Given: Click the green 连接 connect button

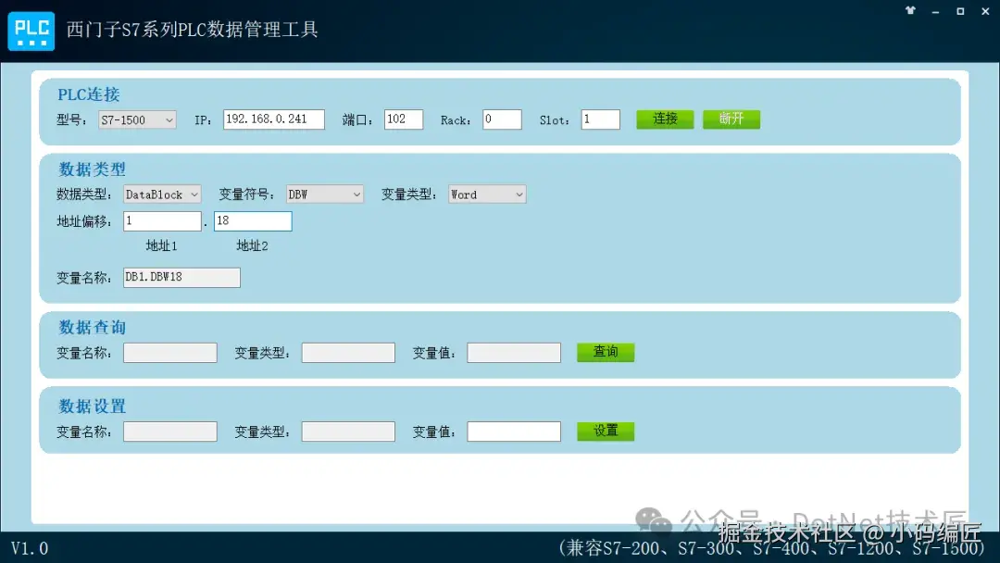Looking at the screenshot, I should point(665,119).
